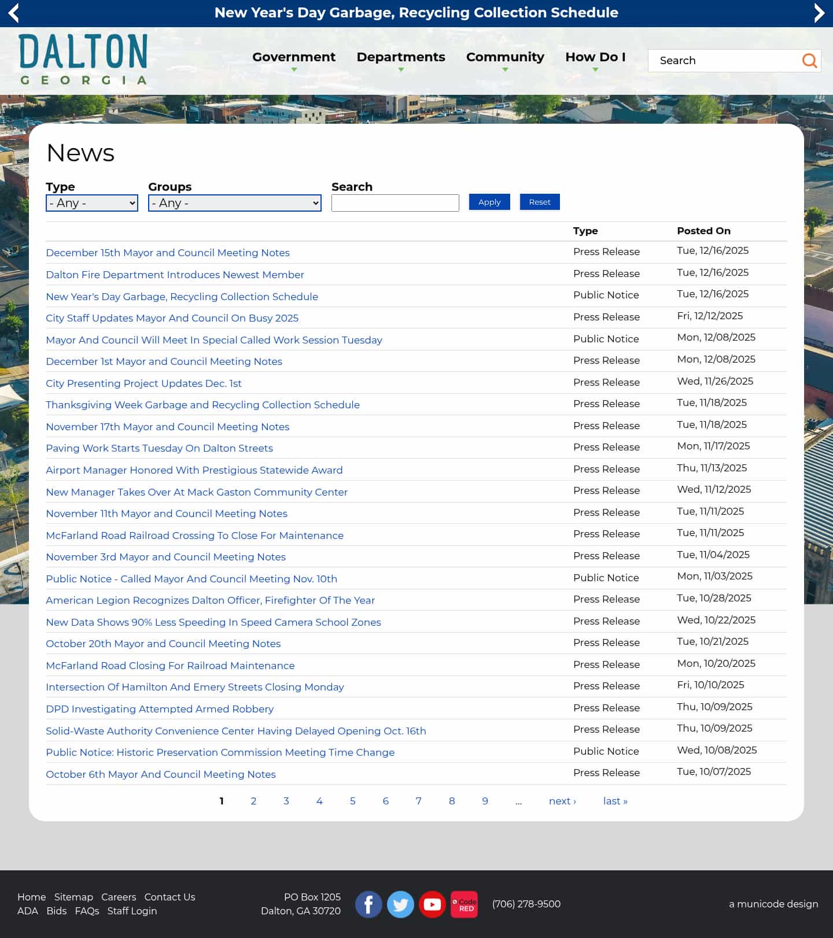Open New Manager Mack Gaston Community Center article
The width and height of the screenshot is (833, 938).
[197, 492]
